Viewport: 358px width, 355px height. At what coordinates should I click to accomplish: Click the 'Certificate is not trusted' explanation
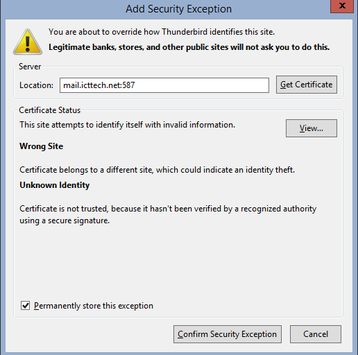coord(168,214)
